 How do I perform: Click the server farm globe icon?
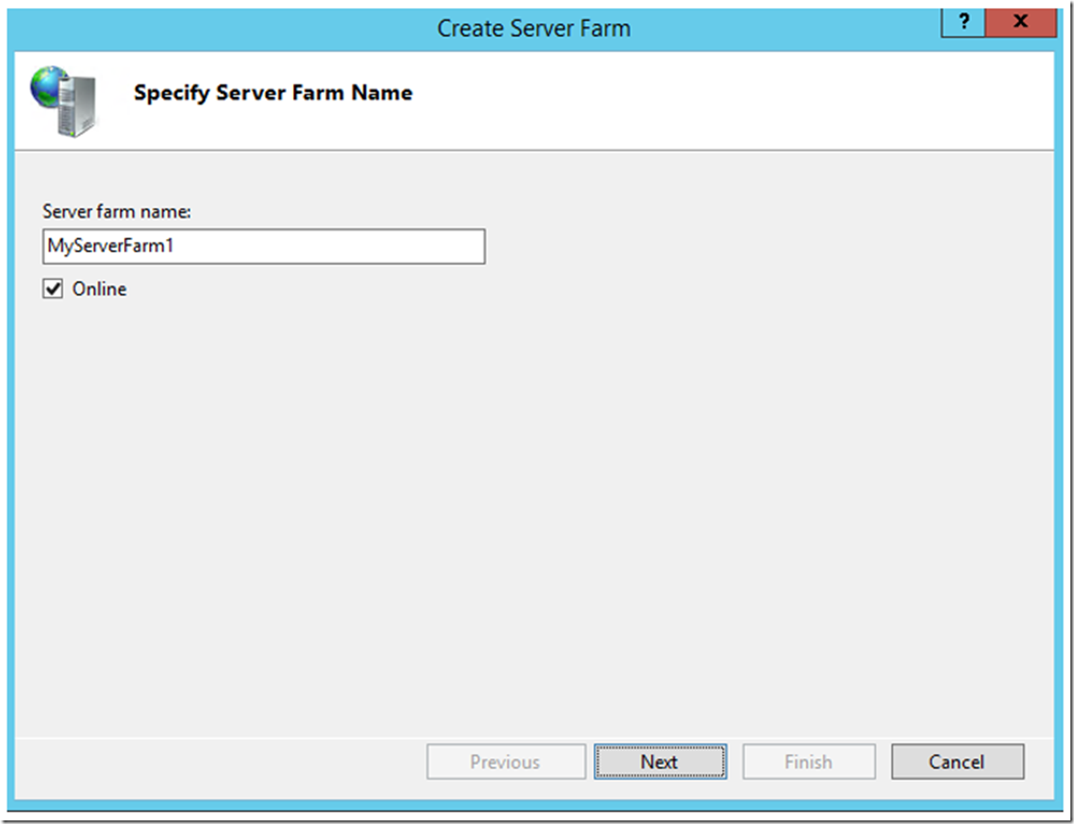pyautogui.click(x=63, y=101)
